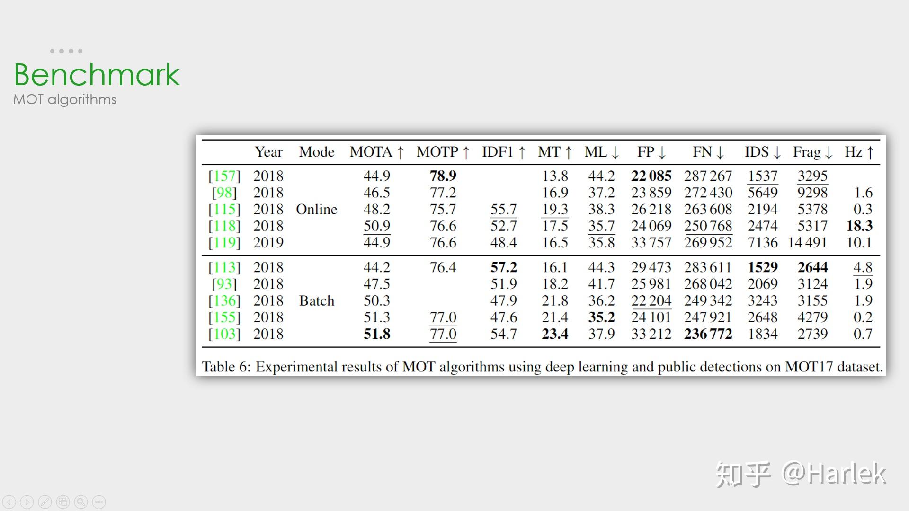Image resolution: width=909 pixels, height=511 pixels.
Task: Open the more slideshow options menu
Action: tap(99, 502)
